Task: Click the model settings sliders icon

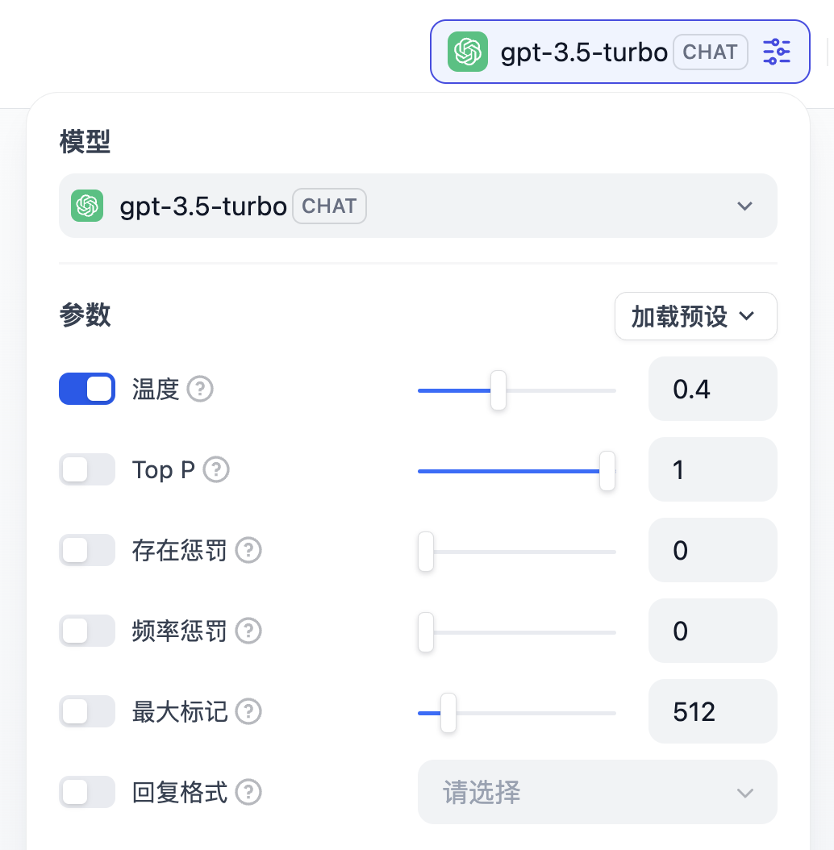Action: click(777, 52)
